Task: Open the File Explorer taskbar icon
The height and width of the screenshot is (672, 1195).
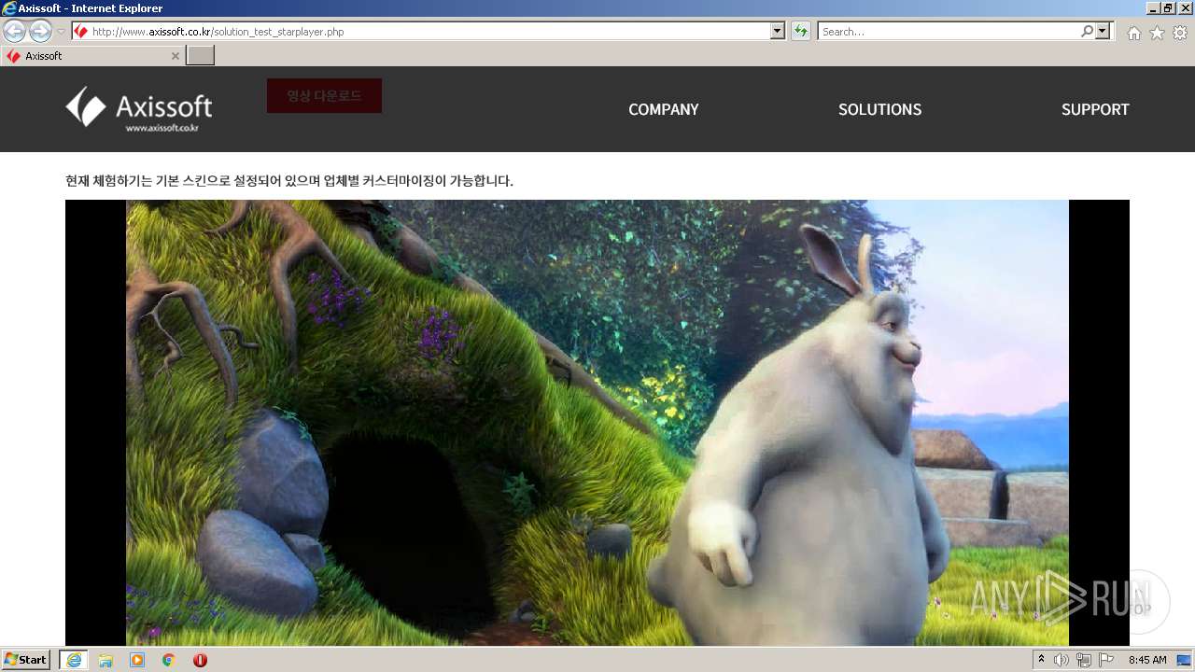Action: 105,660
